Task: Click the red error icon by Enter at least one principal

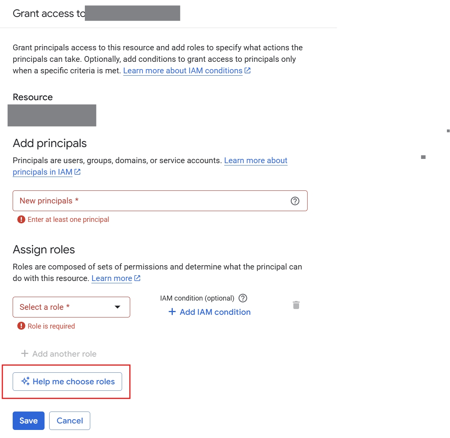Action: 21,220
